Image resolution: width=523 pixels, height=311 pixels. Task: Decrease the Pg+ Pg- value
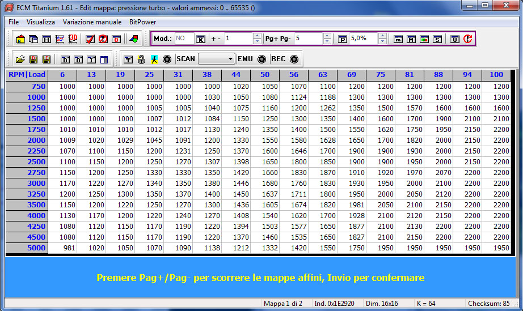coord(327,41)
